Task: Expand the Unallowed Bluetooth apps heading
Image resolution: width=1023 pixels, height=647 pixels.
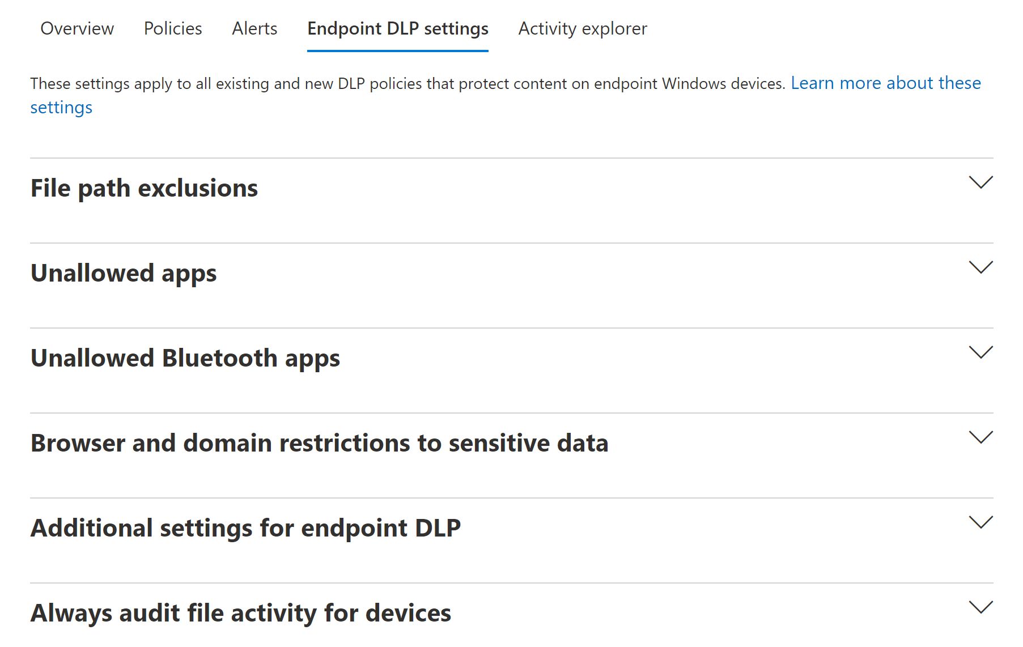Action: tap(185, 358)
